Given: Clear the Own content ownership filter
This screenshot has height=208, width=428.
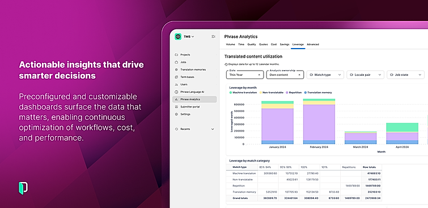Looking at the screenshot, I should (299, 75).
